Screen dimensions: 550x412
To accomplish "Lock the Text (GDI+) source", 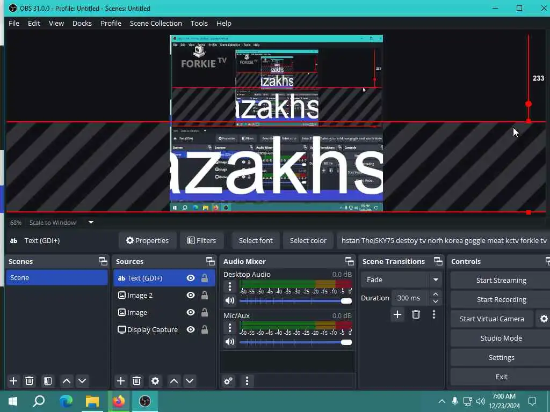I will [205, 278].
